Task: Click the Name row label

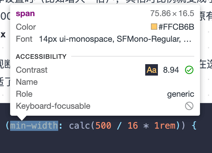Action: pos(27,82)
